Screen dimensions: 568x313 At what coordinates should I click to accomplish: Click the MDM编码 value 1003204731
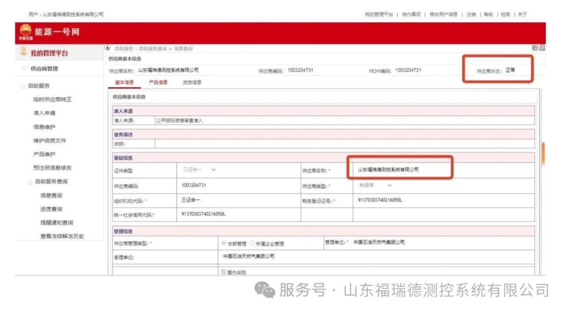tap(408, 70)
